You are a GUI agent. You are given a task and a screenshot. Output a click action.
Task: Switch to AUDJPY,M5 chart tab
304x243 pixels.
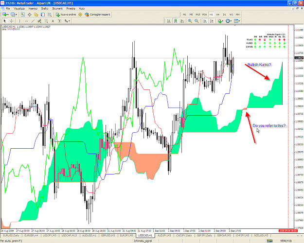coord(164,235)
